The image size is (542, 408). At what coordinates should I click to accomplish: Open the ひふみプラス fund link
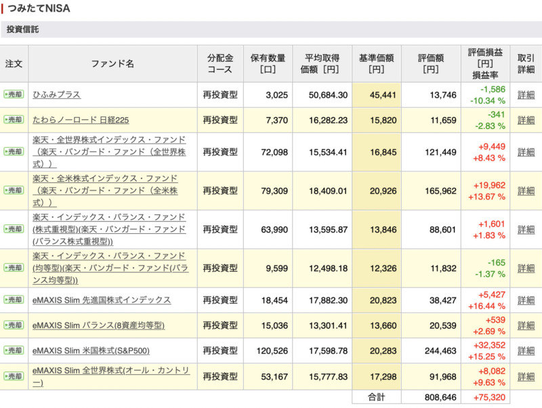click(x=57, y=94)
